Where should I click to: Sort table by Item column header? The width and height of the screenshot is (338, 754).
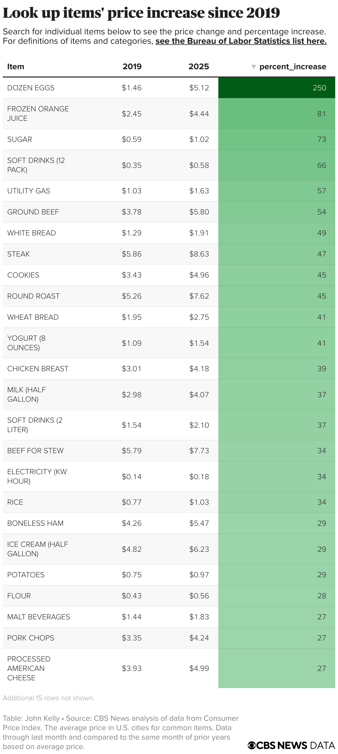(x=16, y=66)
